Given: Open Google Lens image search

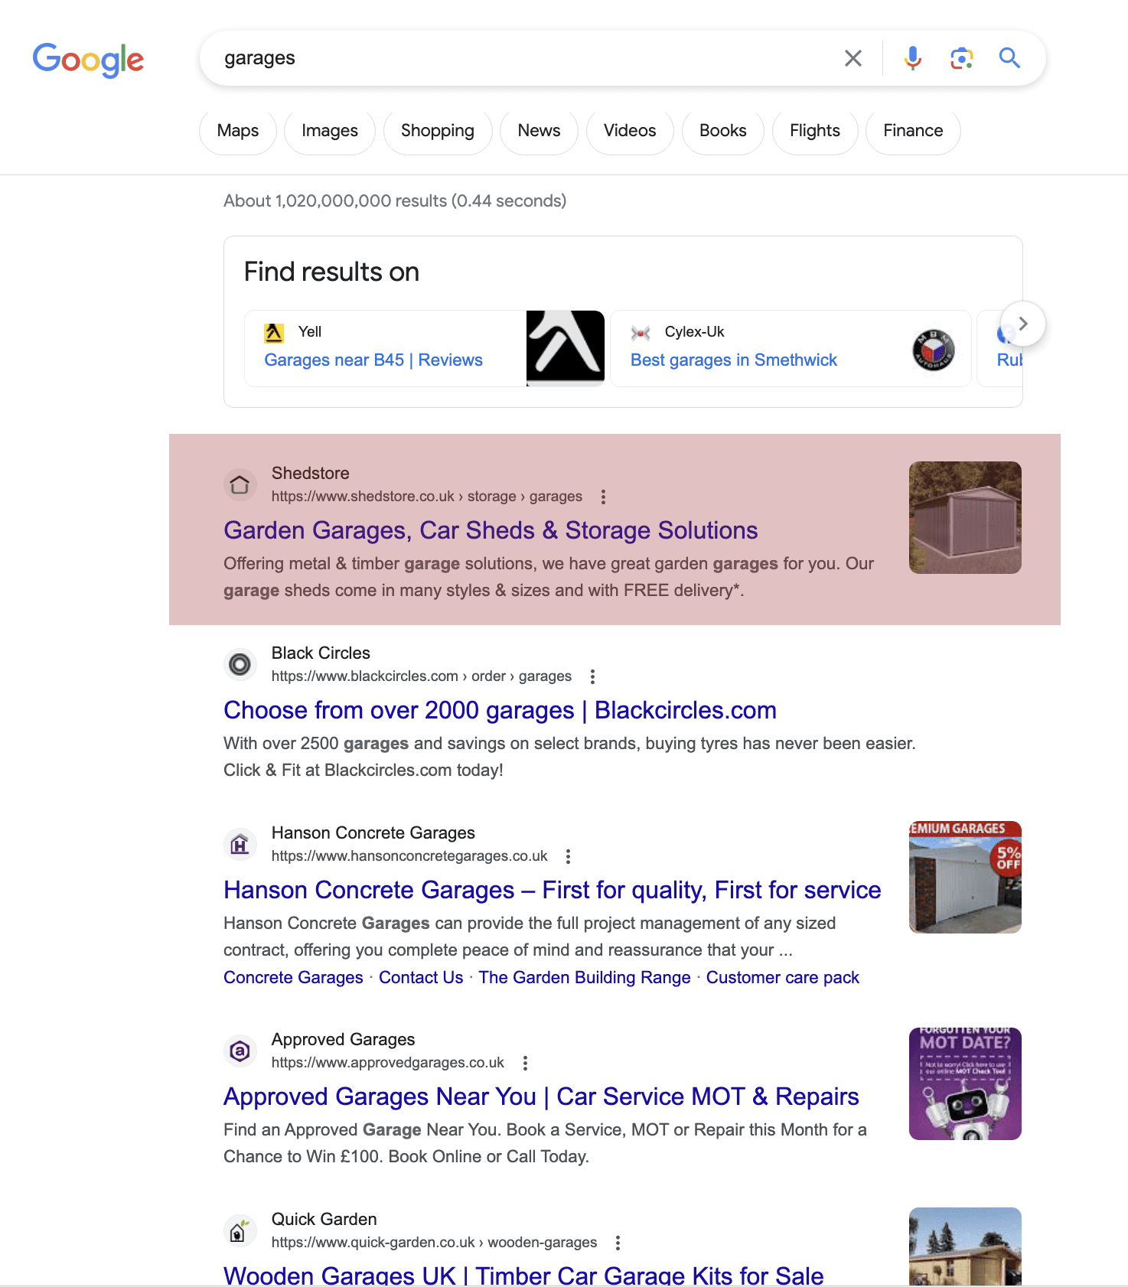Looking at the screenshot, I should click(x=961, y=58).
